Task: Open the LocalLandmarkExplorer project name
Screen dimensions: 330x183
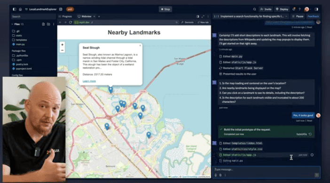Action: point(43,9)
